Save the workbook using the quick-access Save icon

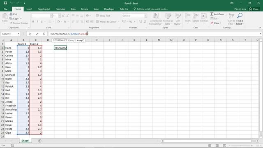(x=5, y=3)
